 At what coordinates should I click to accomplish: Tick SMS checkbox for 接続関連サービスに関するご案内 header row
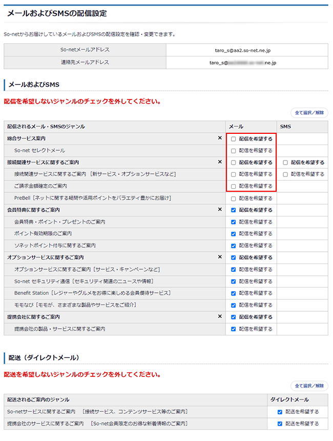(285, 163)
